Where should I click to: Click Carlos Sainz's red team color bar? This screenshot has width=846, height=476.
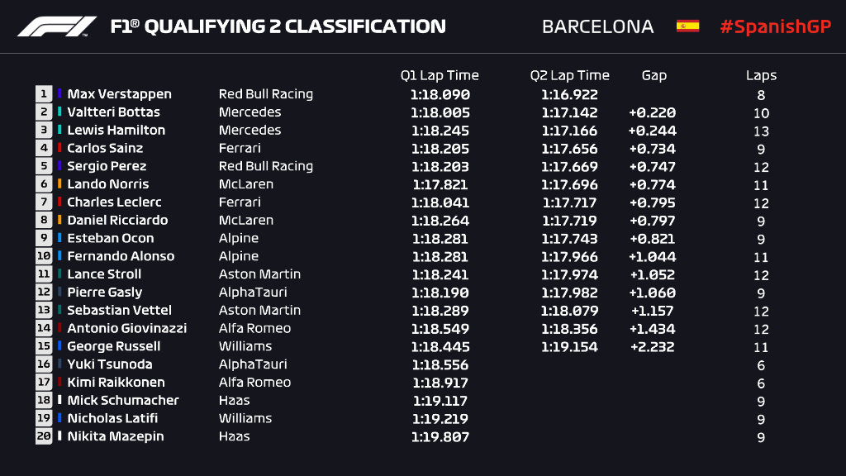[x=59, y=148]
